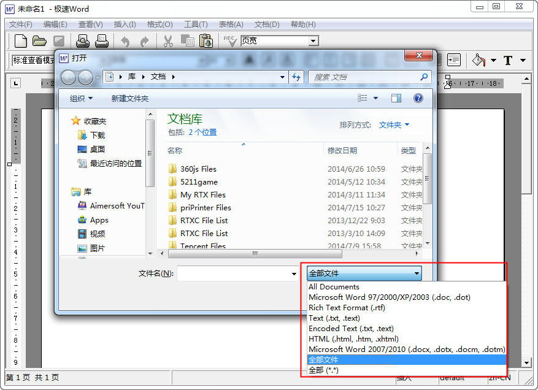Click the Undo arrow icon
The height and width of the screenshot is (390, 538).
click(125, 42)
